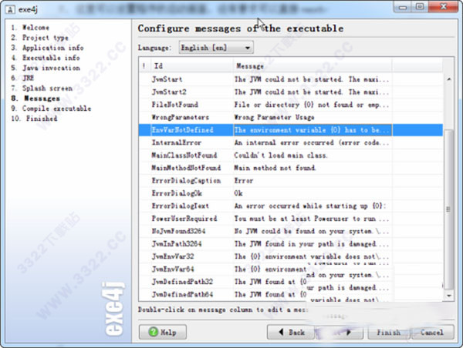The width and height of the screenshot is (463, 348).
Task: Select the NoJvmFound3264 row
Action: pos(291,231)
